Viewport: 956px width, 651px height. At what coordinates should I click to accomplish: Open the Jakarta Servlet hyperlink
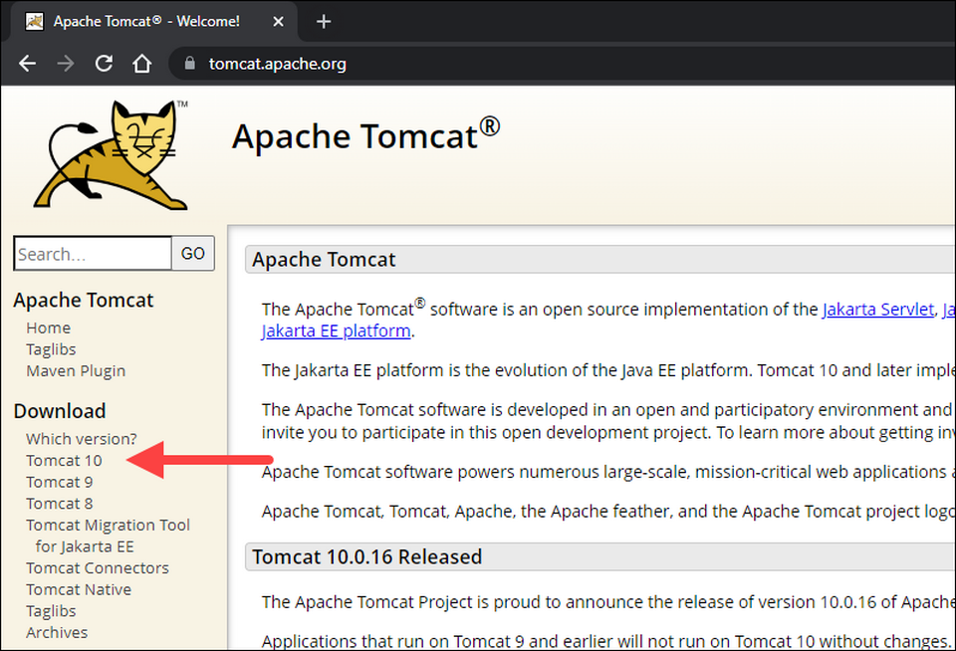click(x=877, y=310)
